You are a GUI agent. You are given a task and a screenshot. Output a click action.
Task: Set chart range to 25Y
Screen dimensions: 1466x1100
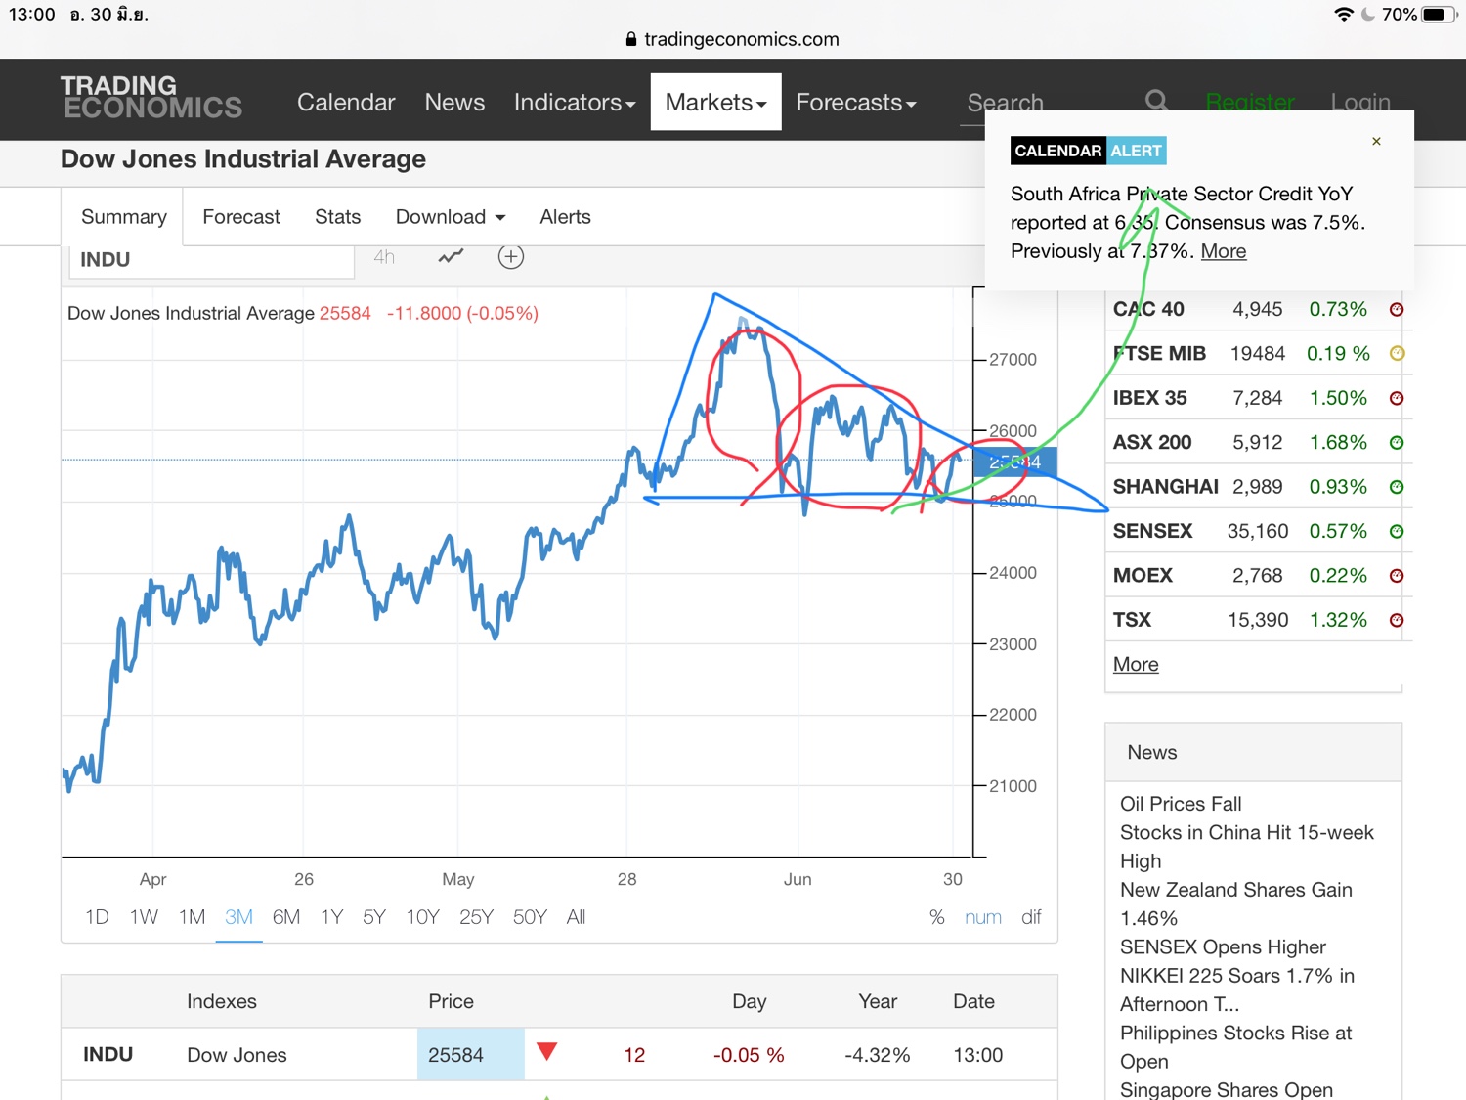tap(476, 917)
